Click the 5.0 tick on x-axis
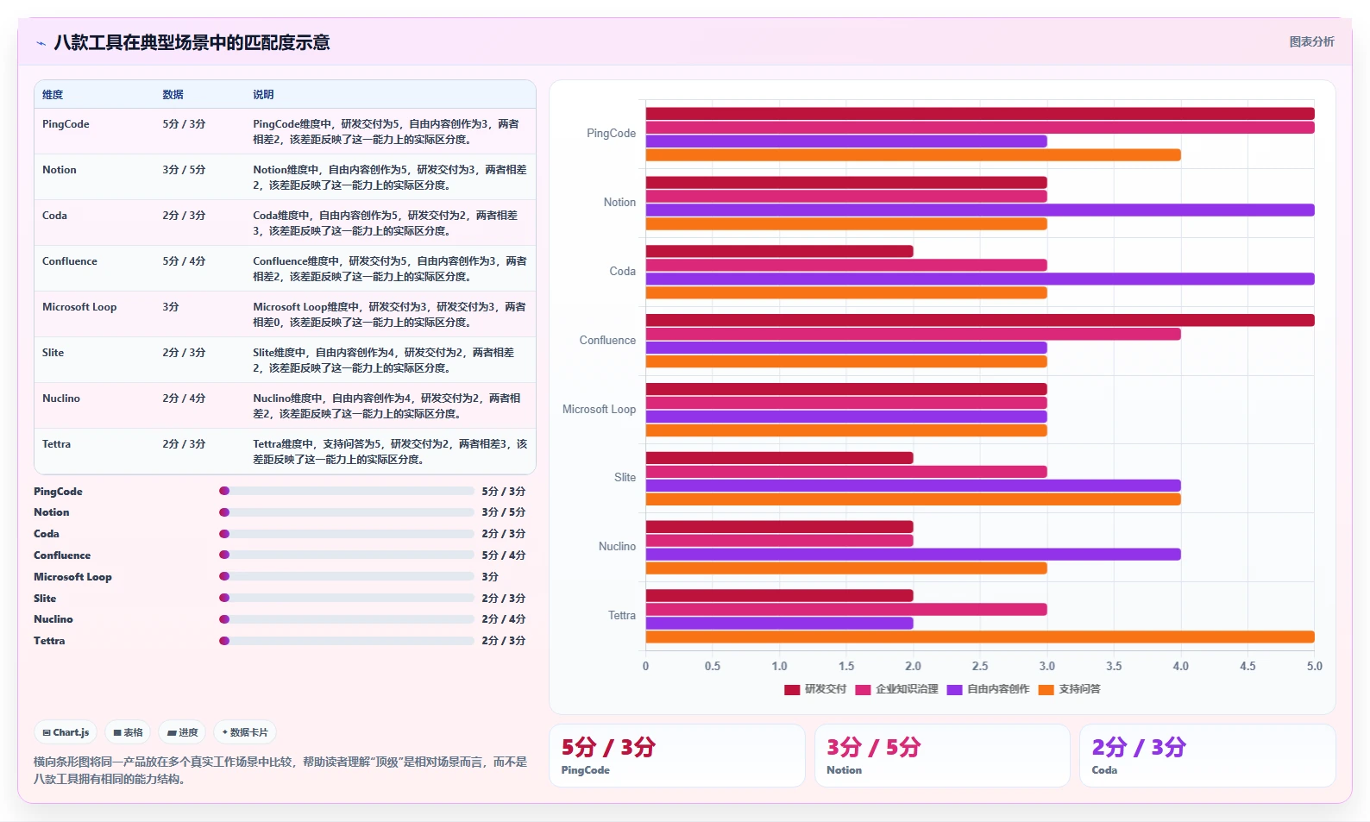This screenshot has height=822, width=1370. pos(1314,667)
